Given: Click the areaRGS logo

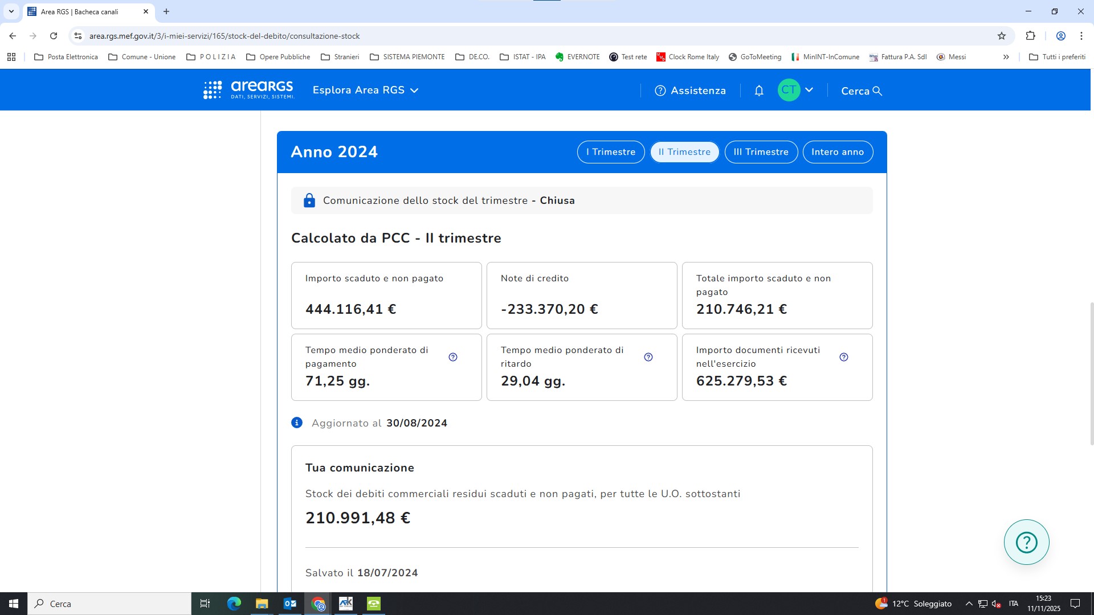Looking at the screenshot, I should click(249, 90).
